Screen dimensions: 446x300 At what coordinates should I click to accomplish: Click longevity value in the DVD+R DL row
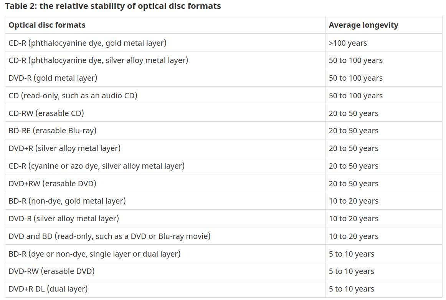tap(352, 289)
